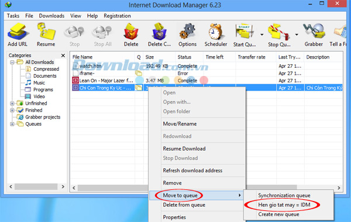This screenshot has width=351, height=222.
Task: Open the File menu
Action: pyautogui.click(x=29, y=16)
